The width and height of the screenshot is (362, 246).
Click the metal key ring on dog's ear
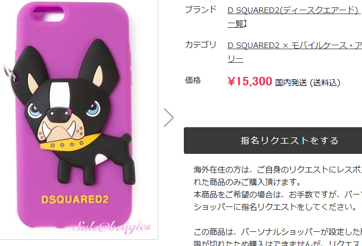9,73
